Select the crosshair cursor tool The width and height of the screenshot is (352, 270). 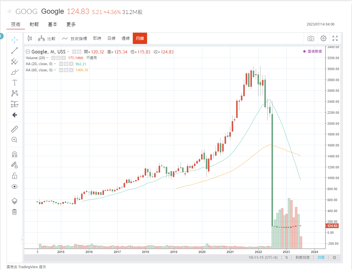(x=14, y=40)
